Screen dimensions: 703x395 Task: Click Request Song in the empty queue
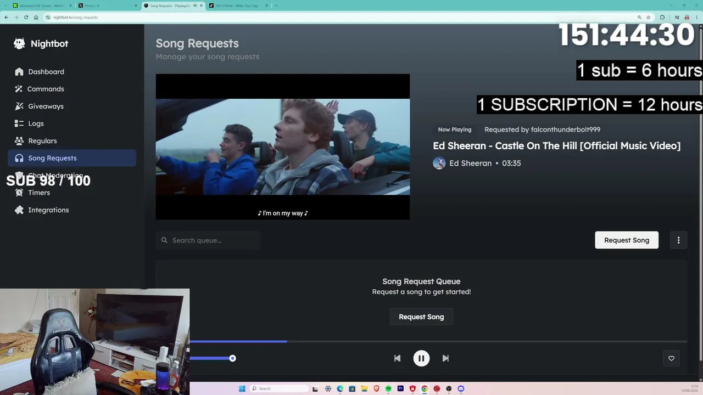(421, 317)
